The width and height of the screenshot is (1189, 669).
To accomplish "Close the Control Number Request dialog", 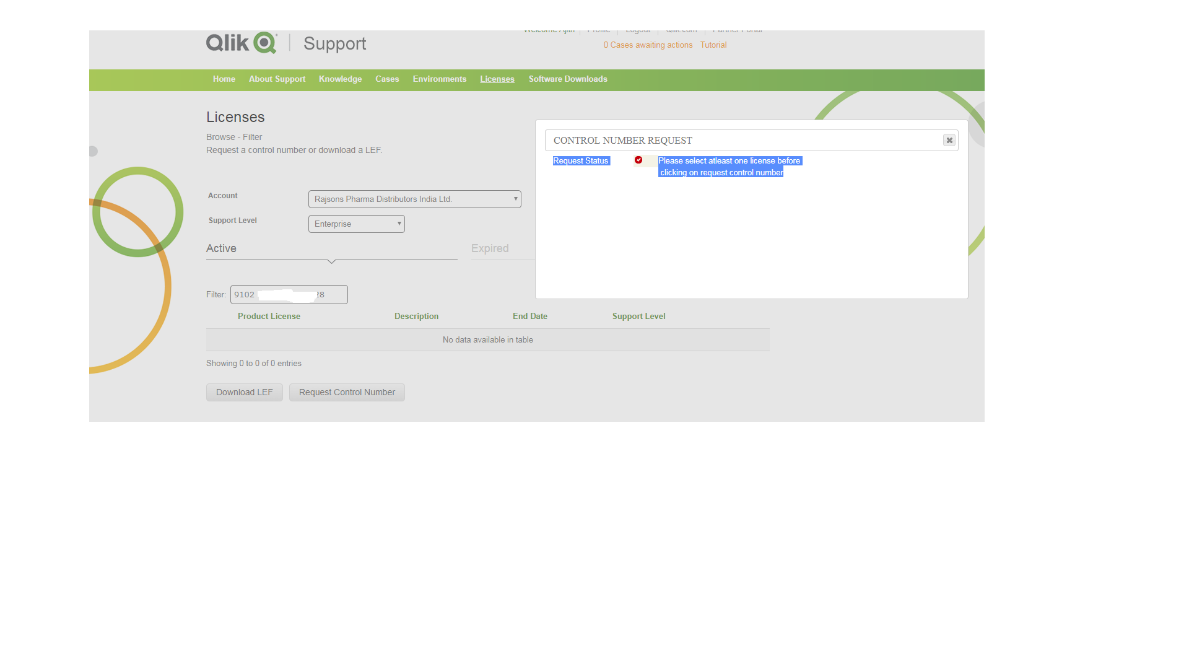I will (949, 141).
